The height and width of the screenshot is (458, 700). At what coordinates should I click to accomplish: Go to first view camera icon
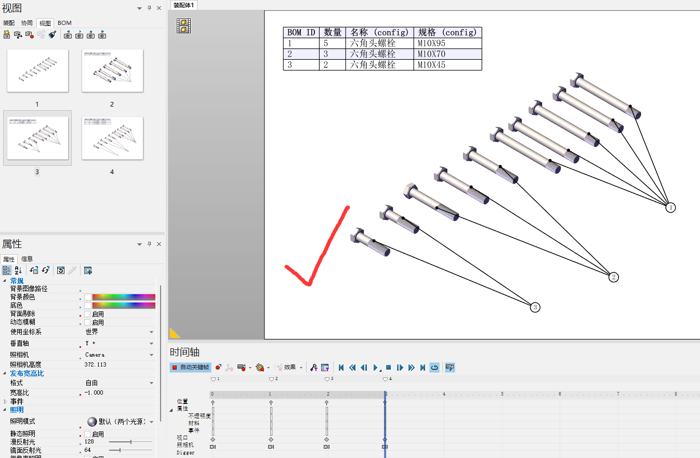point(68,35)
